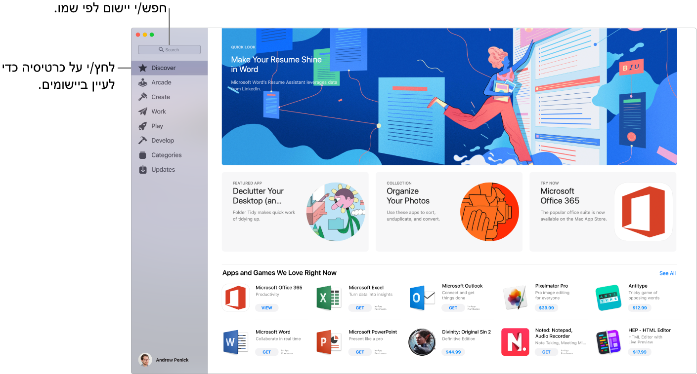Buy HEP HTML Editor for $17.99
697x374 pixels.
(x=640, y=352)
